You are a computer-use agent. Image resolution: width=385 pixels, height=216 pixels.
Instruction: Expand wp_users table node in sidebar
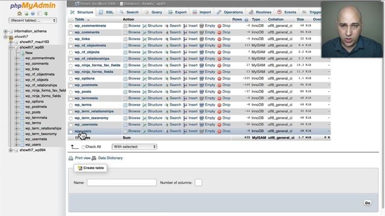16,145
